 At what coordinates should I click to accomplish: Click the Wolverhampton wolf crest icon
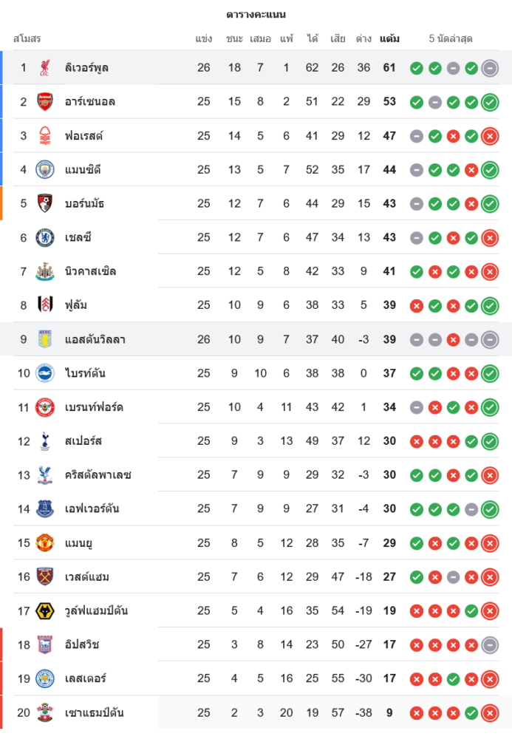click(x=45, y=611)
